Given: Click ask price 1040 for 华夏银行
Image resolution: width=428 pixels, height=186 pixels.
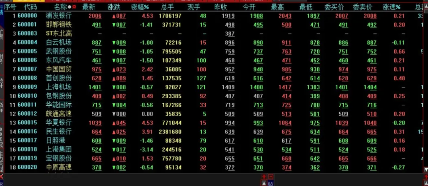Looking at the screenshot, I should pos(370,123).
